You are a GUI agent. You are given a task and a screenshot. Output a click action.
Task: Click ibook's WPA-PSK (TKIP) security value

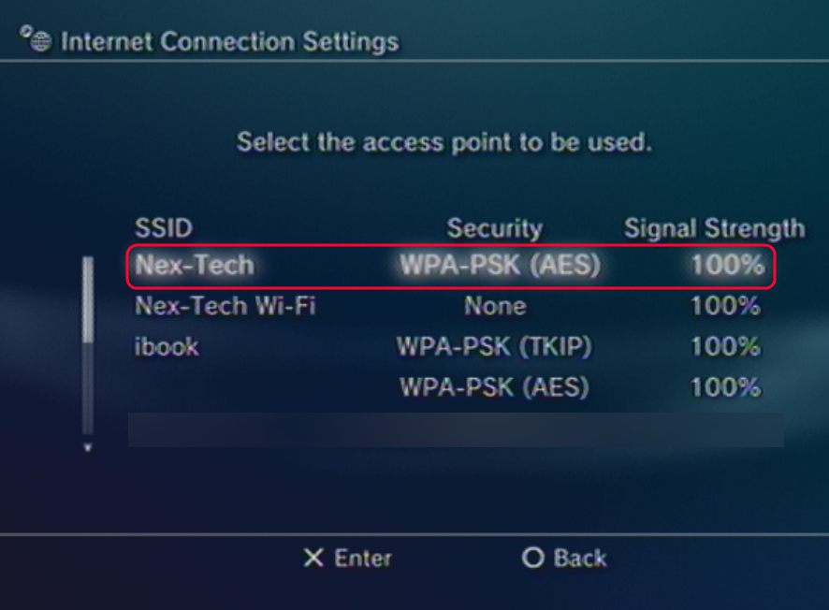(494, 346)
